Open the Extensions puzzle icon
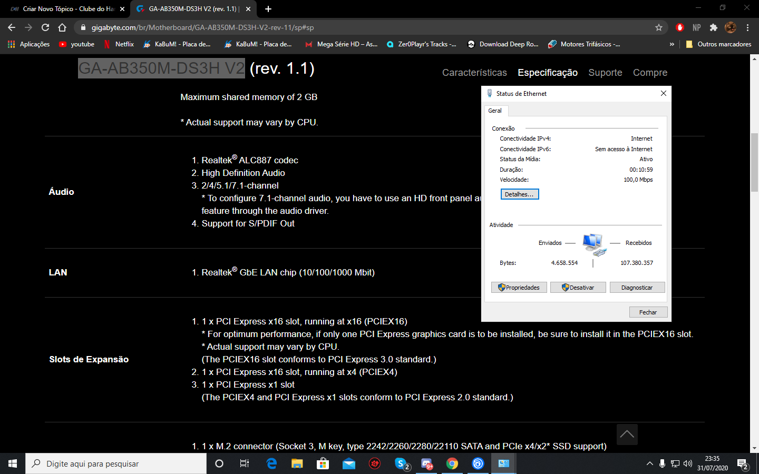Image resolution: width=759 pixels, height=474 pixels. [714, 27]
